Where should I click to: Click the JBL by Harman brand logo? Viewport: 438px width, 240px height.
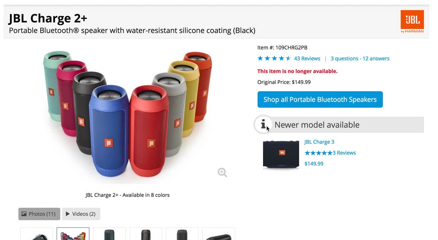[x=412, y=21]
